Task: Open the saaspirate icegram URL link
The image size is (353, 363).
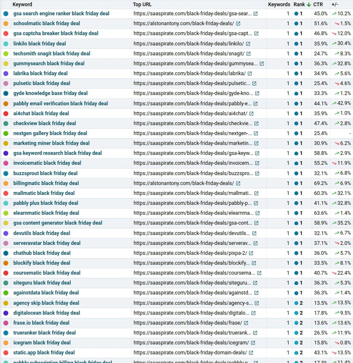Action: point(191,343)
